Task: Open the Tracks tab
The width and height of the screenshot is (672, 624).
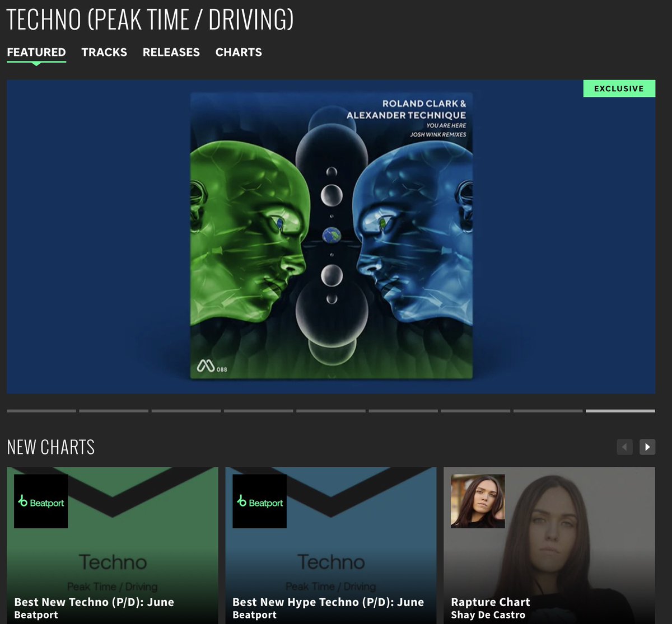Action: (104, 52)
